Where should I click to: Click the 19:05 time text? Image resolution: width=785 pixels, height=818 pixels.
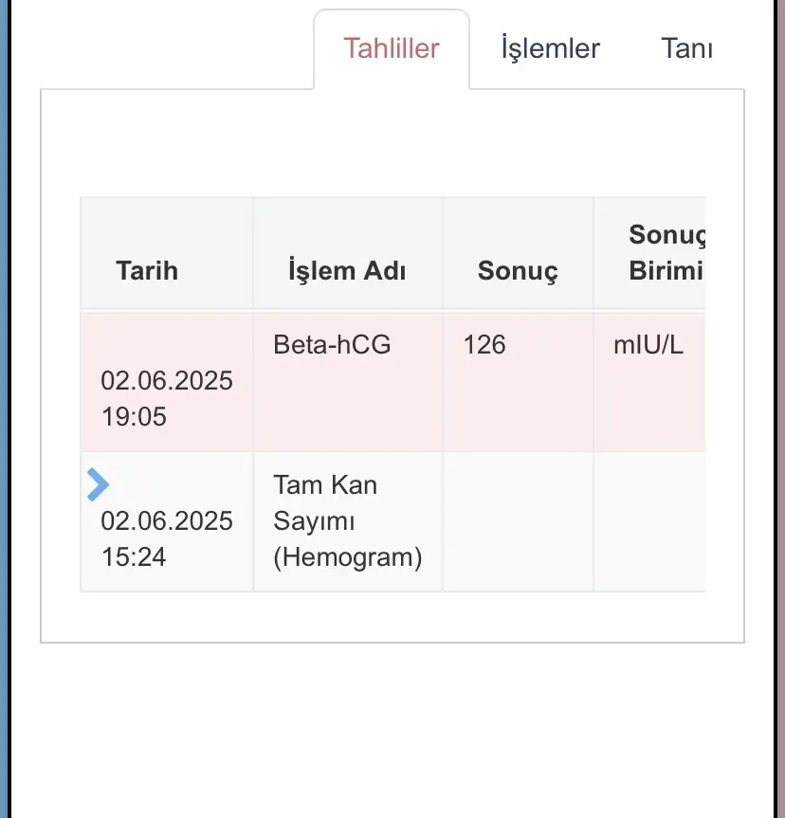coord(134,416)
